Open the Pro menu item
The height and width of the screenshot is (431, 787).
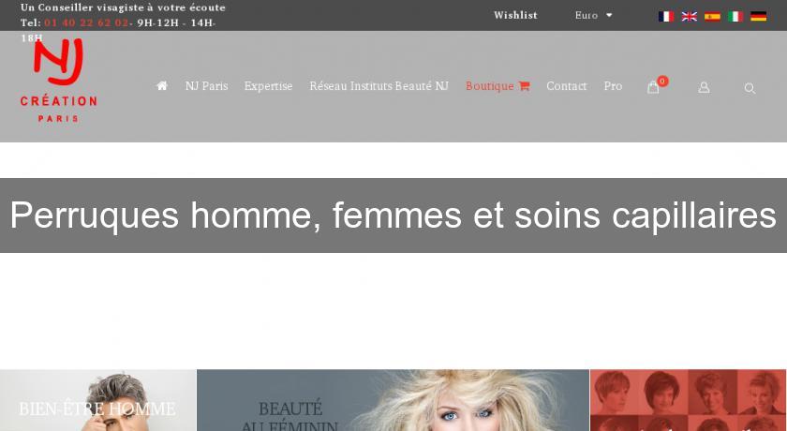pos(613,86)
